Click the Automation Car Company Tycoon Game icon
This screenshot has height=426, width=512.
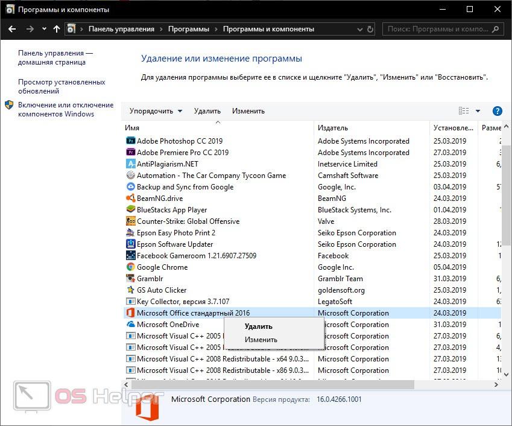tap(131, 175)
